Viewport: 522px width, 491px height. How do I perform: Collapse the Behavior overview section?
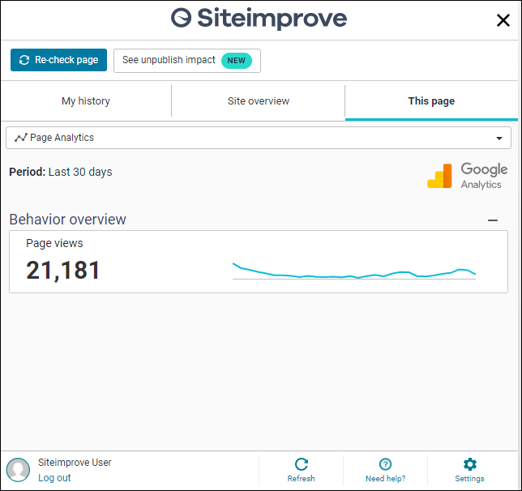493,220
